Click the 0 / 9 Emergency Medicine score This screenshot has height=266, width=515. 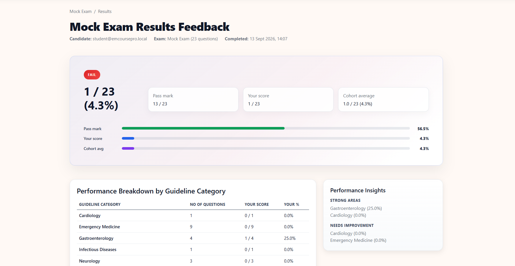[x=249, y=227]
